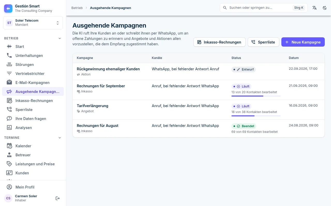Select the Rechnungen für August campaign
Screen dimensions: 331x206
[199, 128]
